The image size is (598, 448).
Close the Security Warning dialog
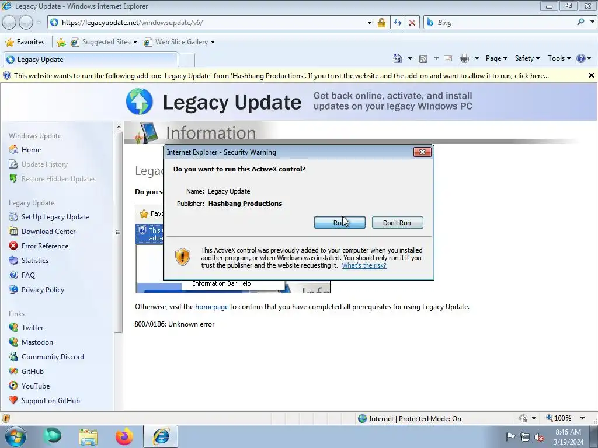tap(422, 152)
